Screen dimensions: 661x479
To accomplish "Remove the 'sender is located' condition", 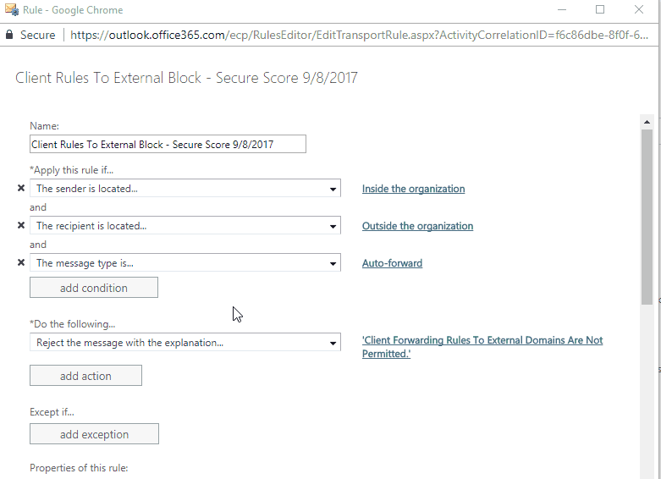I will click(x=21, y=188).
